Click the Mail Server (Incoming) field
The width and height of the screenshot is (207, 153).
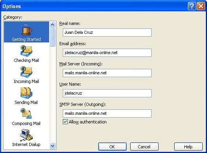click(107, 73)
